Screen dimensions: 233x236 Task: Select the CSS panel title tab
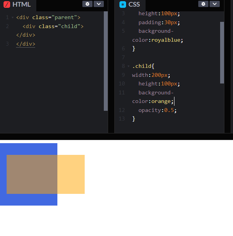[x=130, y=5]
